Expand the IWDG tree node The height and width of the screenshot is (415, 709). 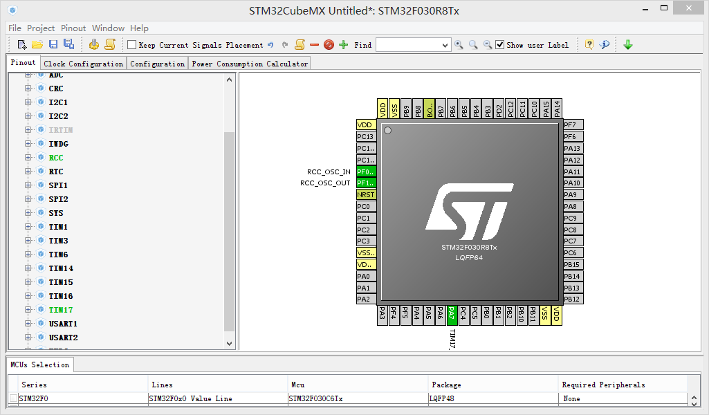(x=28, y=143)
